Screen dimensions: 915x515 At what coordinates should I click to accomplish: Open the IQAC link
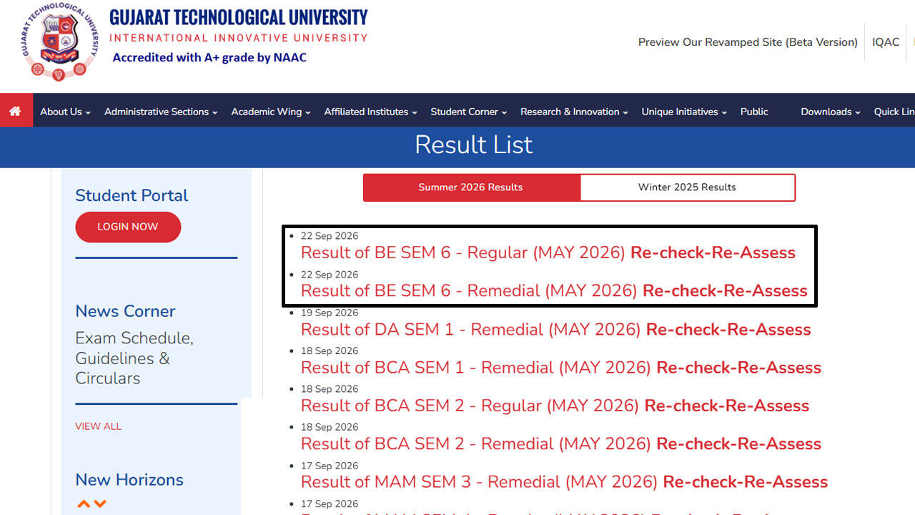click(886, 42)
